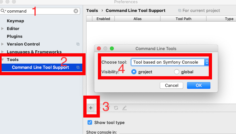
Task: Click the magnifier search history icon
Action: click(3, 11)
